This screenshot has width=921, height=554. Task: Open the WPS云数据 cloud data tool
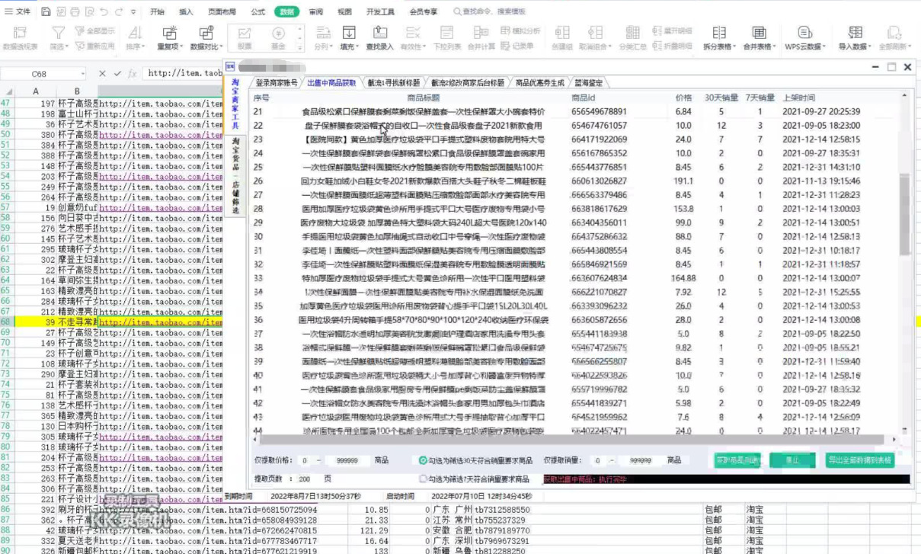(x=805, y=38)
